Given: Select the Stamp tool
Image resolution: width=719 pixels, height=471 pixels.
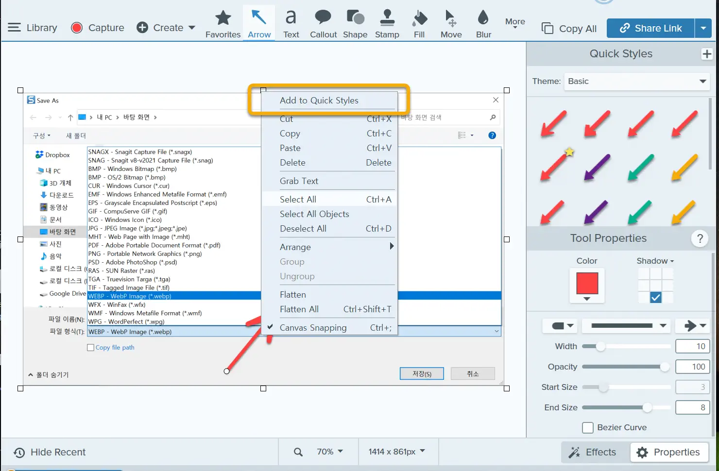Looking at the screenshot, I should [387, 24].
